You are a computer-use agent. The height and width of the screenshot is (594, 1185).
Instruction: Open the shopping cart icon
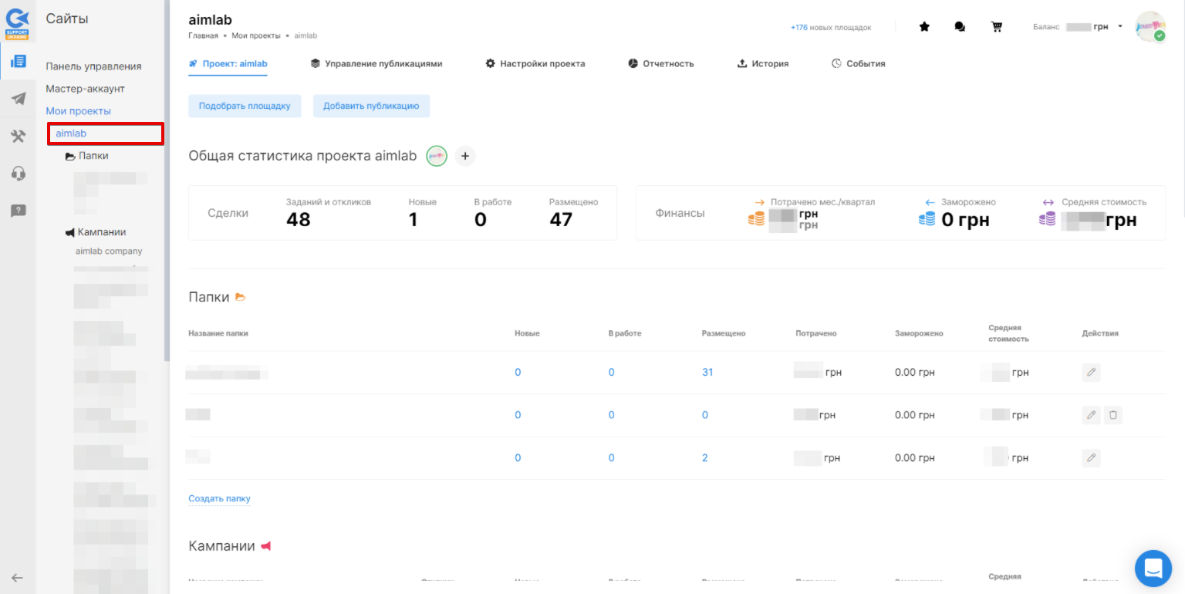point(997,27)
